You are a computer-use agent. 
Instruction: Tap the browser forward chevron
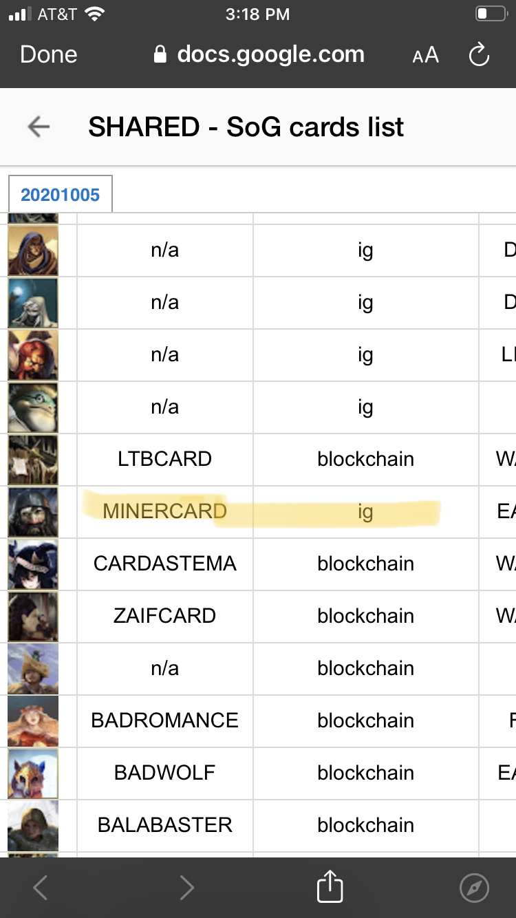click(x=186, y=888)
